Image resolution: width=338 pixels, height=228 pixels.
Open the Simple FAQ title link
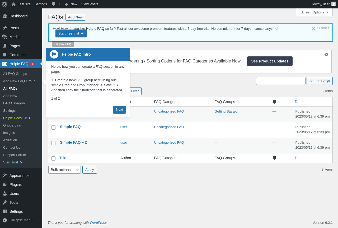(x=70, y=127)
